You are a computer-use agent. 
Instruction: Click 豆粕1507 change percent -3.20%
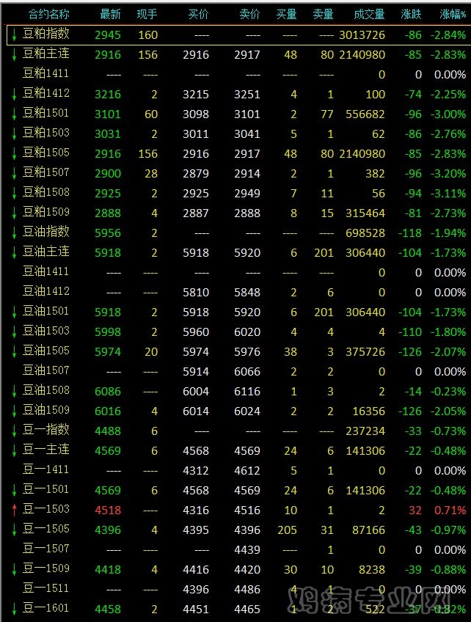point(448,174)
